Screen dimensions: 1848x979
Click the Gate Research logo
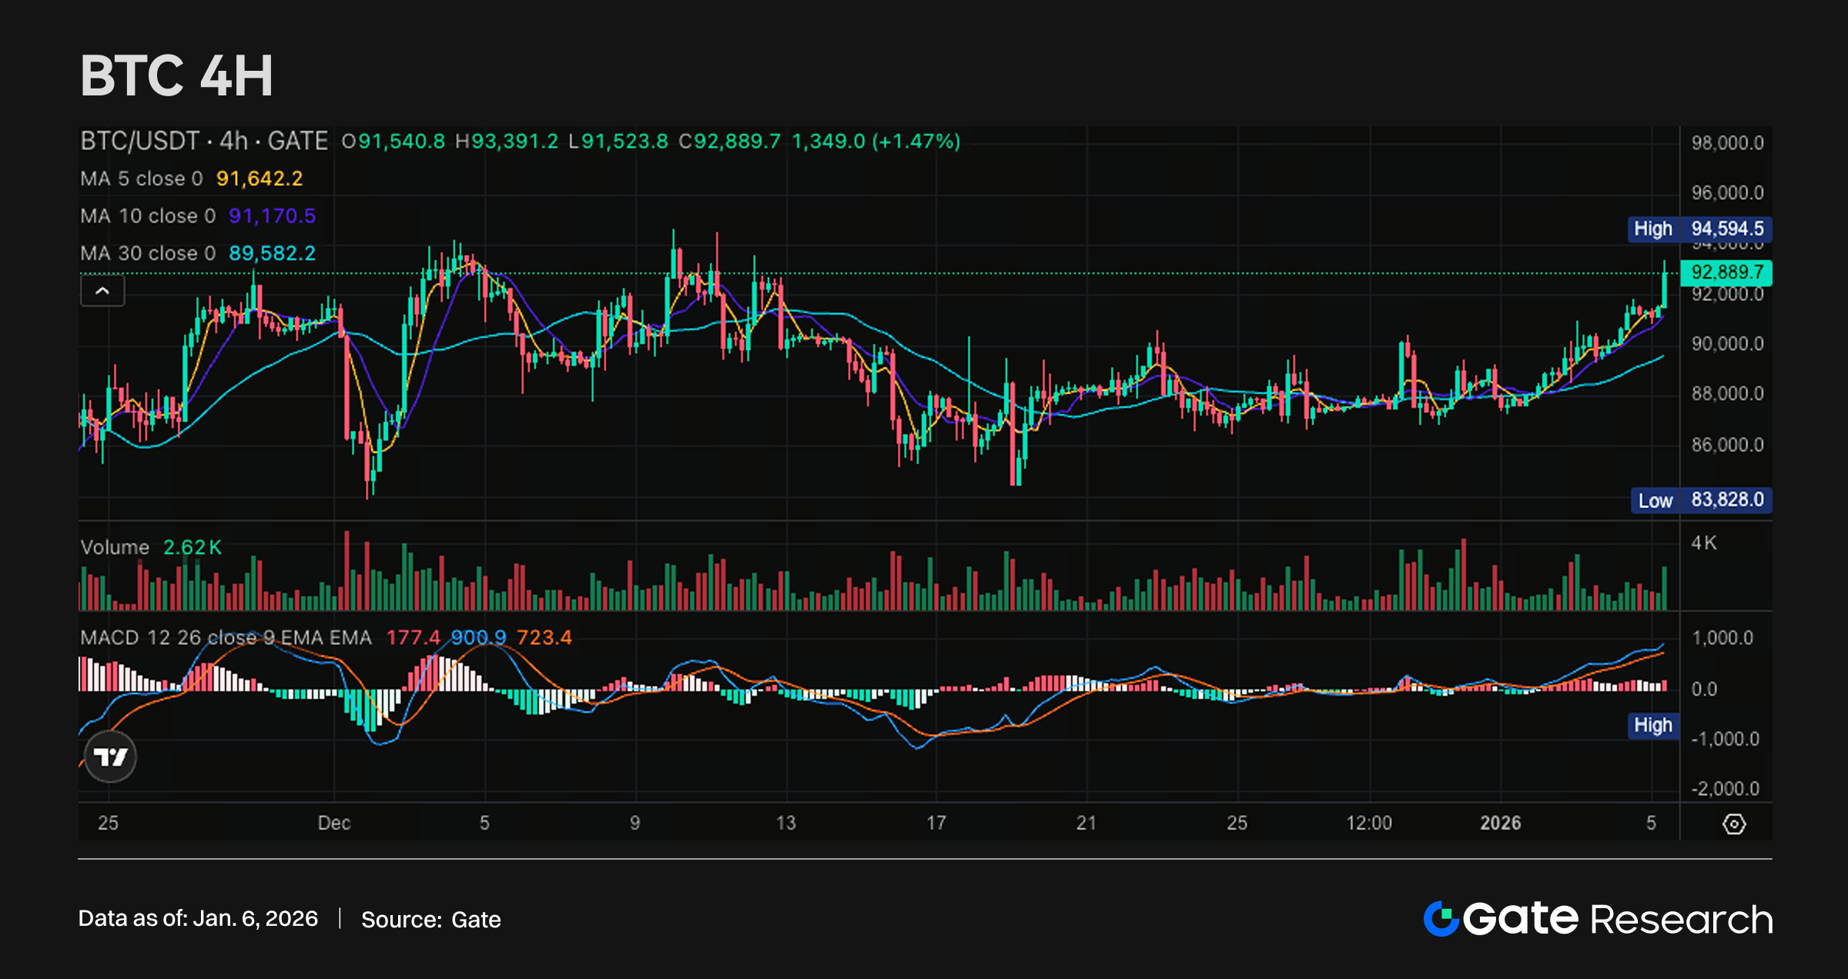(1598, 919)
